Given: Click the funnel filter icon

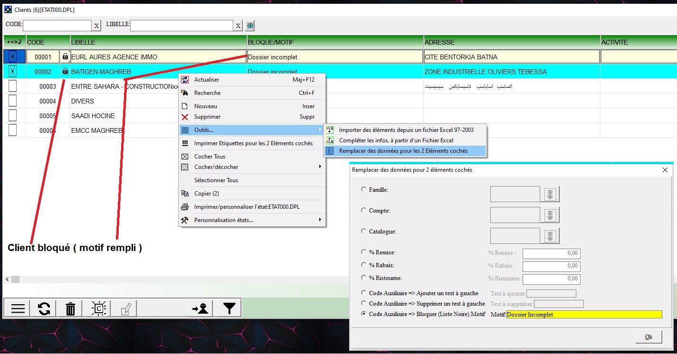Looking at the screenshot, I should click(229, 308).
